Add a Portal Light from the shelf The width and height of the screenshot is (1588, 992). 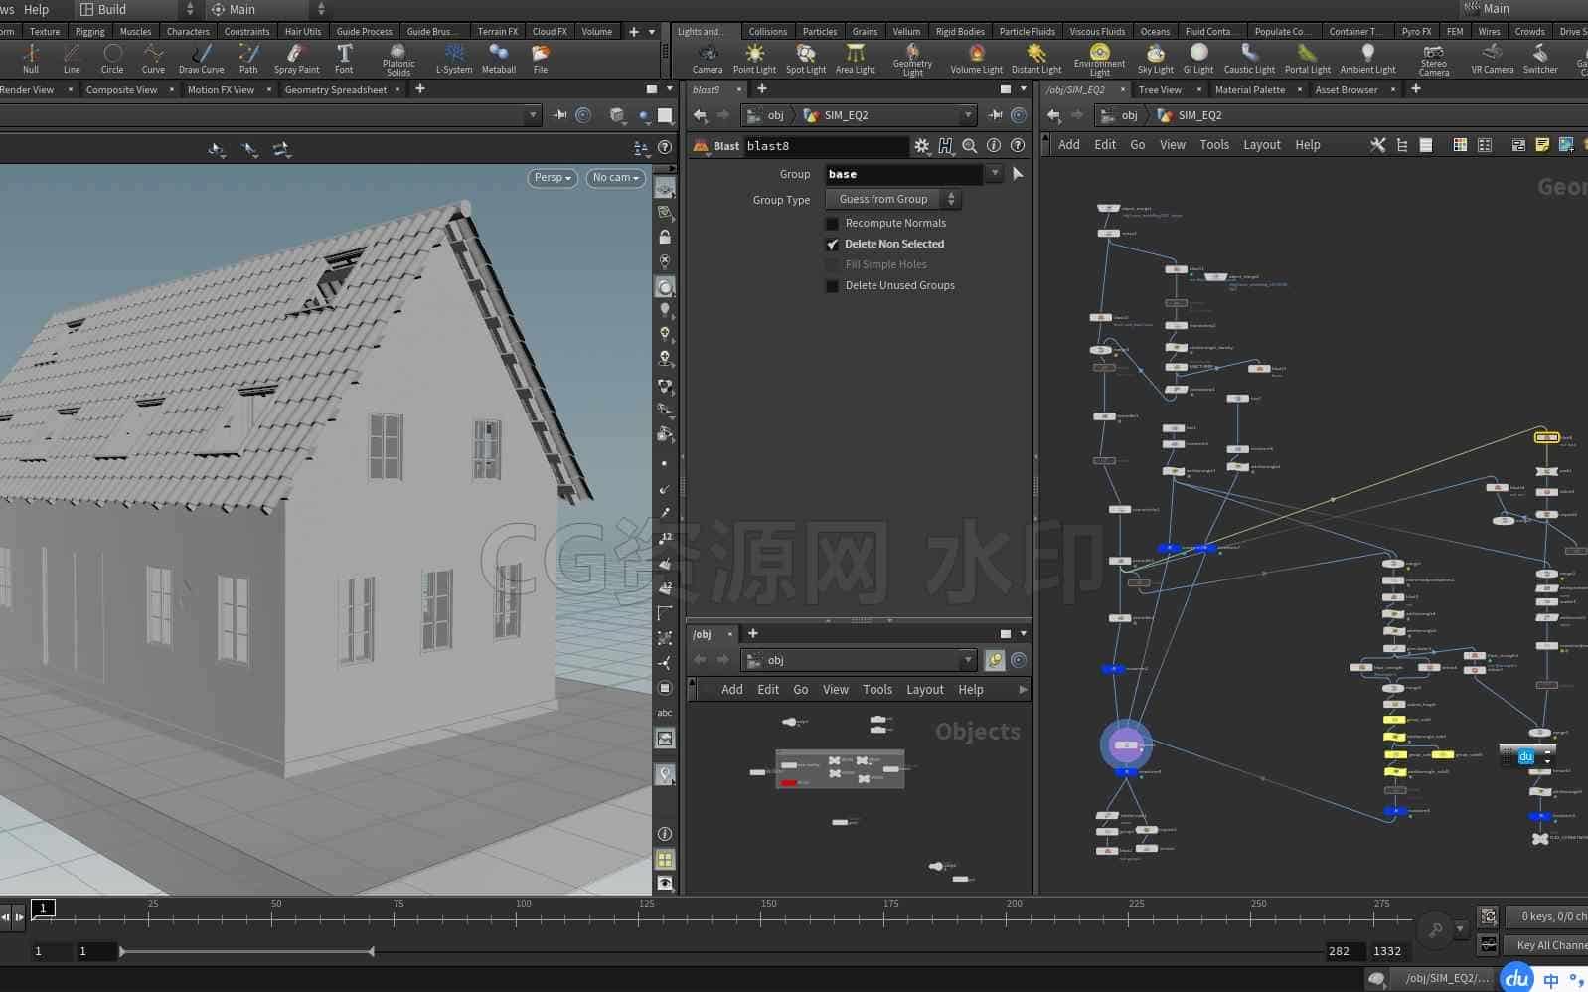pyautogui.click(x=1308, y=59)
